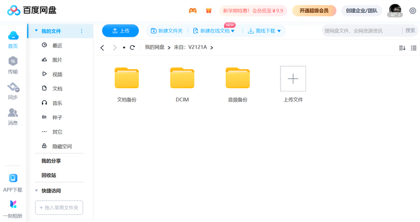420x222 pixels.
Task: Click 新建文件夹 button
Action: [x=167, y=31]
